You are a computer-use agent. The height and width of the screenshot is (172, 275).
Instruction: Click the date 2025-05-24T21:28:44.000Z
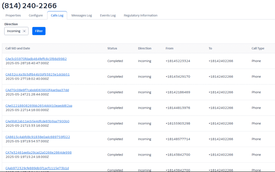(27, 94)
